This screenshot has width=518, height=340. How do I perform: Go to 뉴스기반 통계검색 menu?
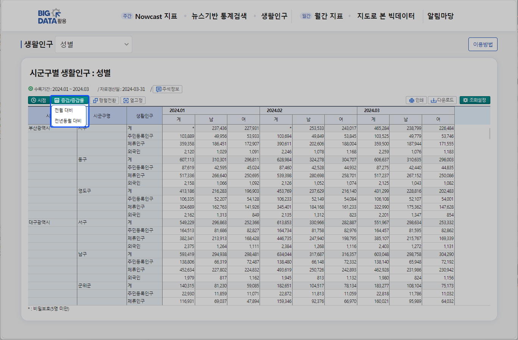219,16
